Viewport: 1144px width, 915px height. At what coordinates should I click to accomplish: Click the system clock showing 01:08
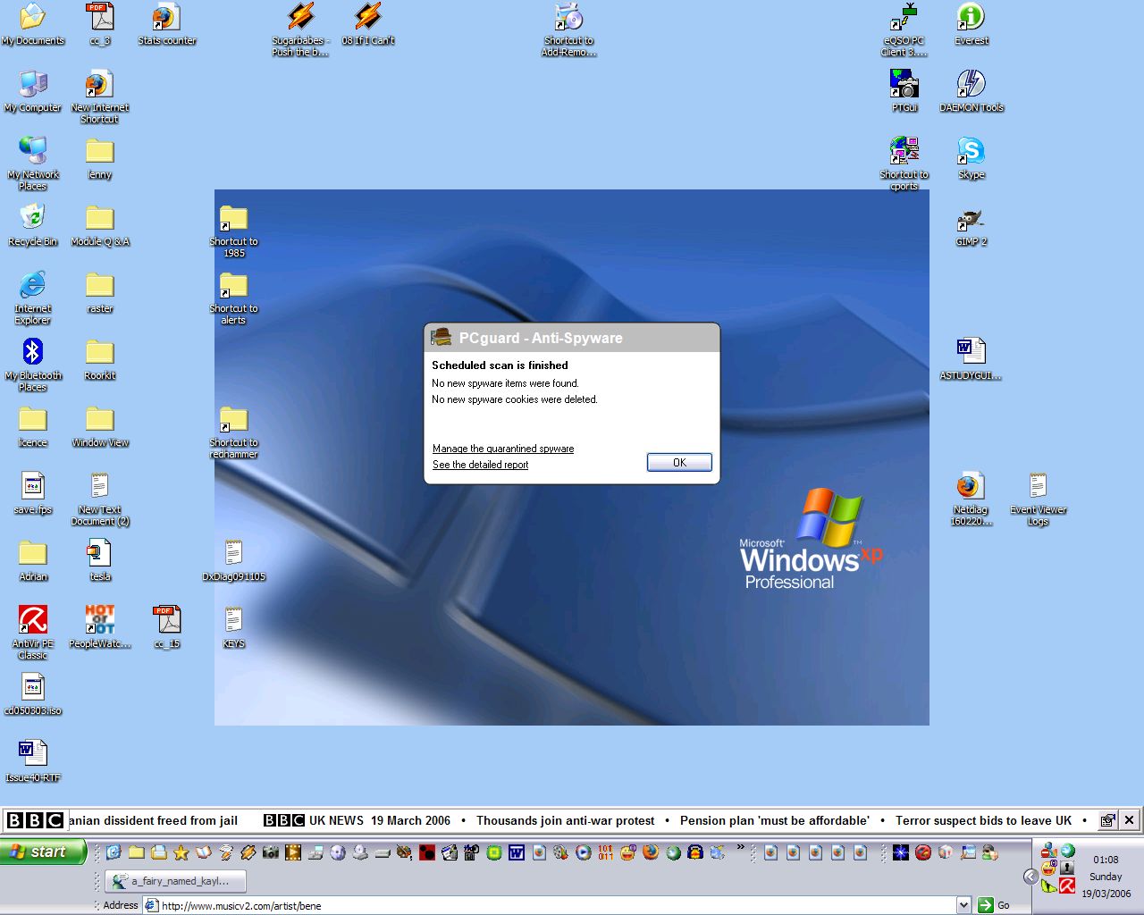coord(1106,860)
